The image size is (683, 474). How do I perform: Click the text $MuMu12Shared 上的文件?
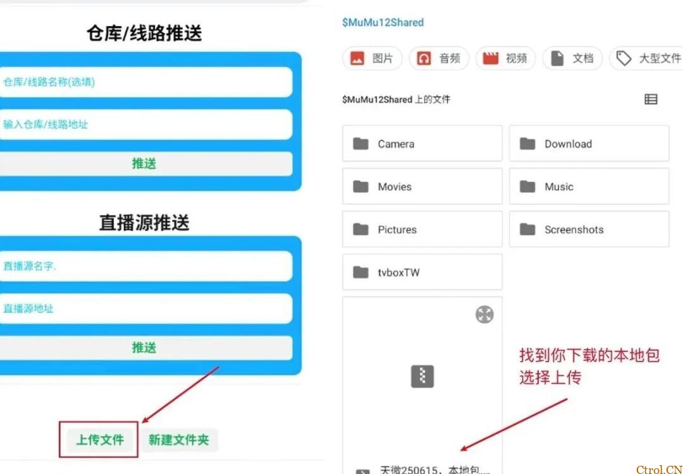[x=396, y=100]
